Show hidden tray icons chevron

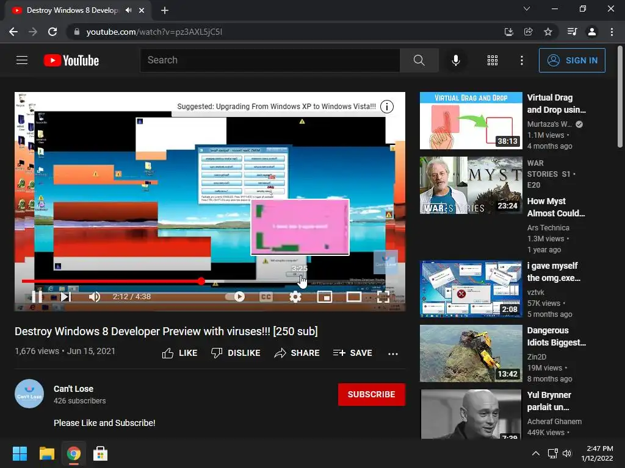[x=536, y=453]
